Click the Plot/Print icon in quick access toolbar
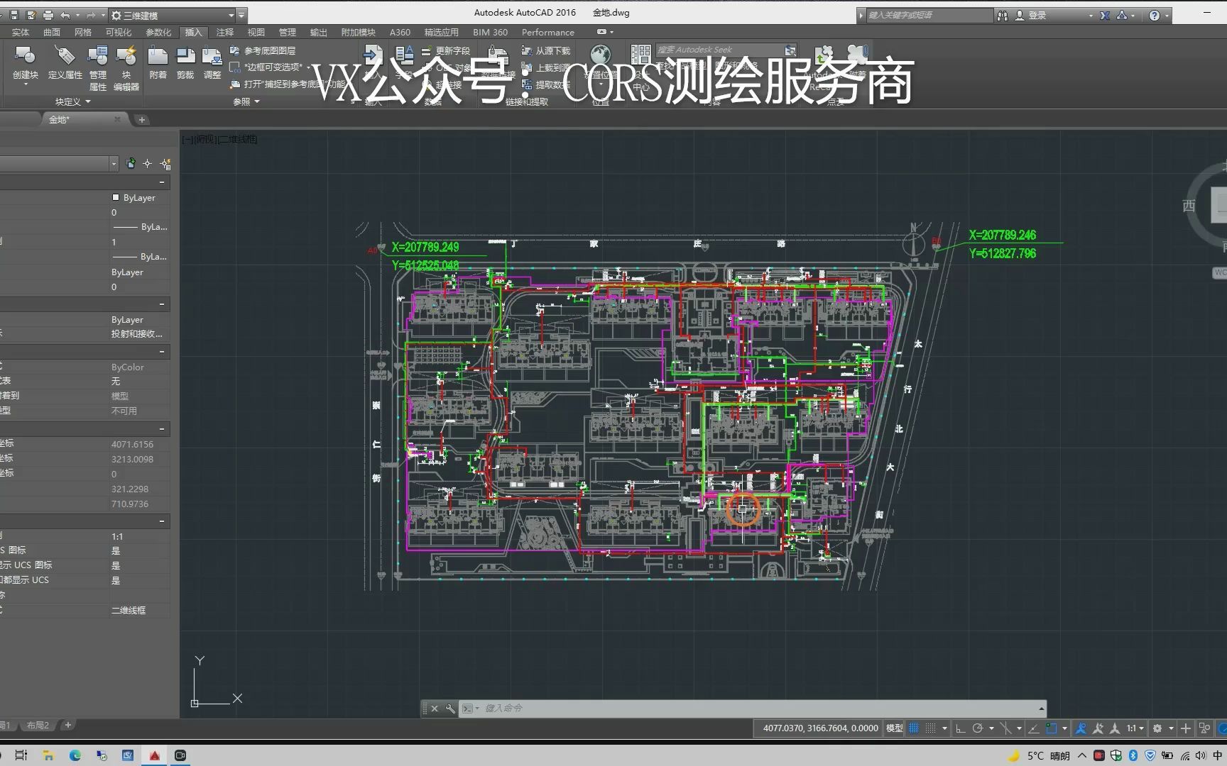Image resolution: width=1227 pixels, height=766 pixels. pos(48,15)
